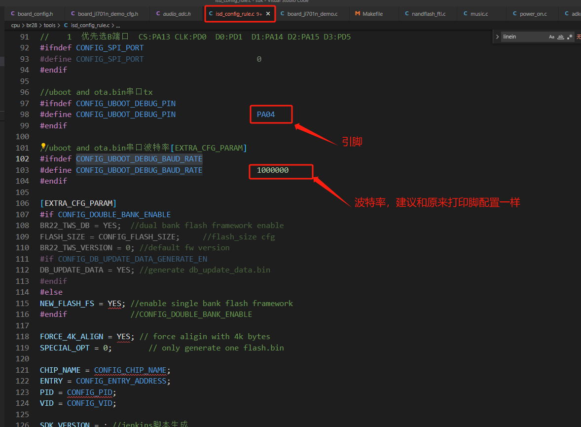
Task: Open the "cpu" breadcrumb dropdown
Action: tap(15, 25)
